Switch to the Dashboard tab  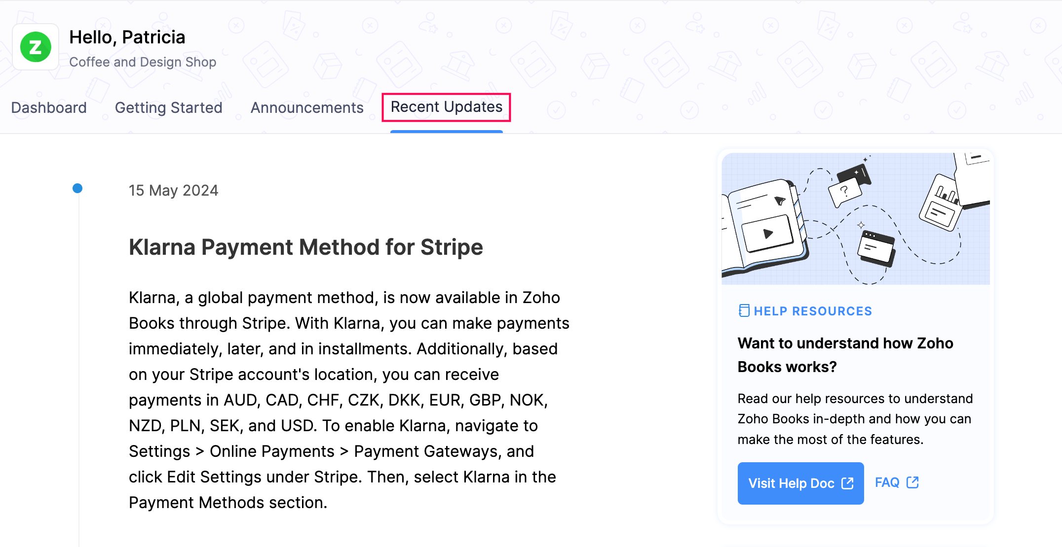tap(49, 107)
